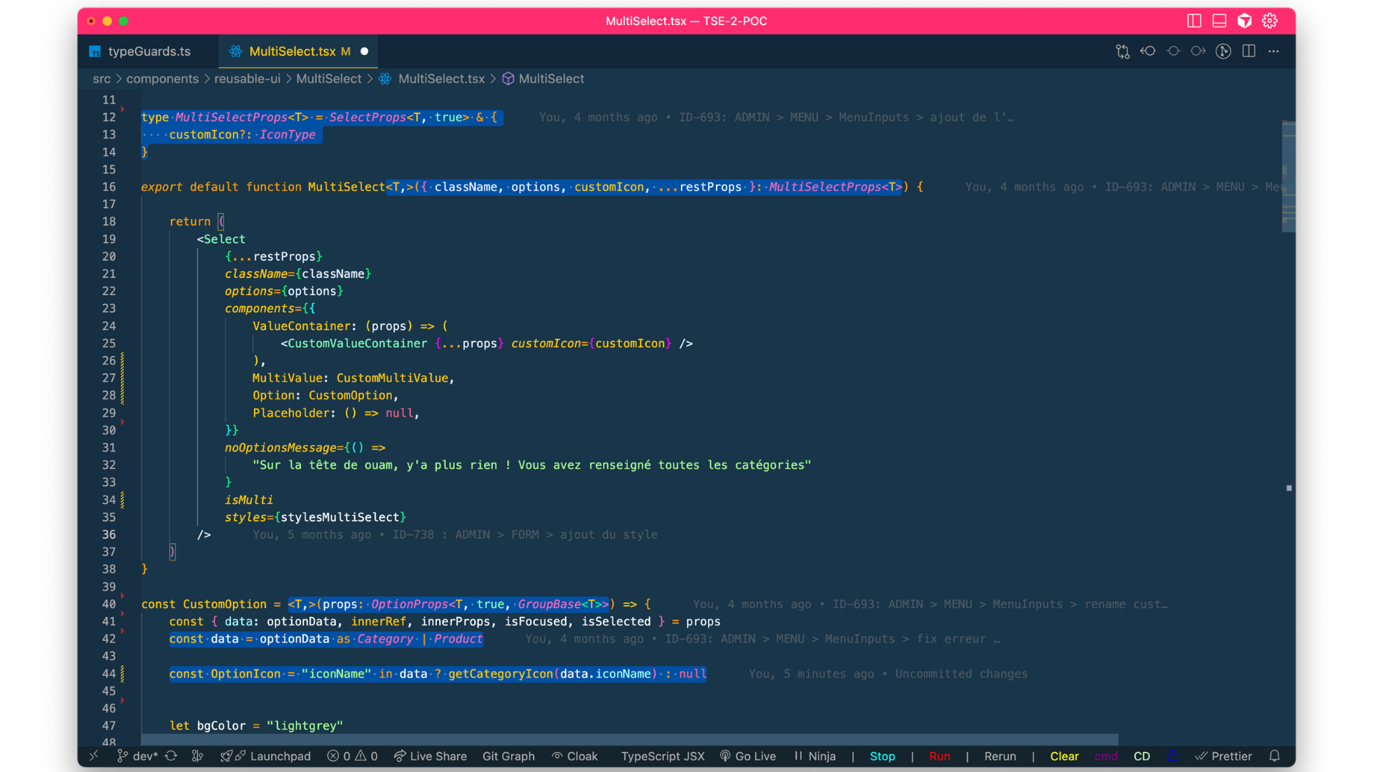The height and width of the screenshot is (772, 1373).
Task: Open Git Graph circular icon in toolbar
Action: pos(1223,51)
